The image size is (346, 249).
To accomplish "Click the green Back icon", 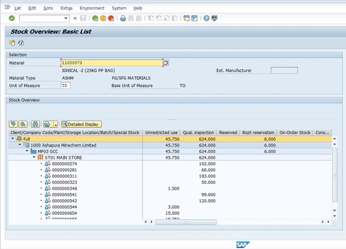I will 95,18.
